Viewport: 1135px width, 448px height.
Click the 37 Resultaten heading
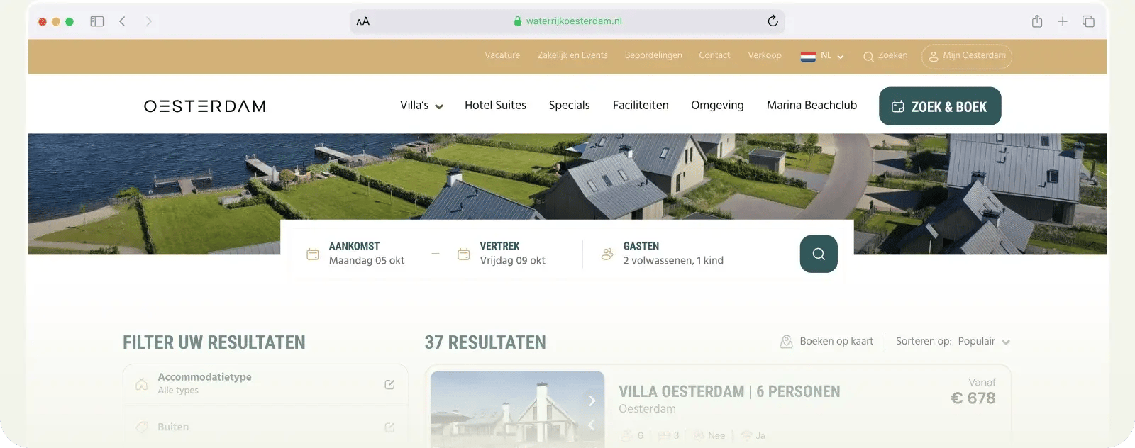(485, 342)
